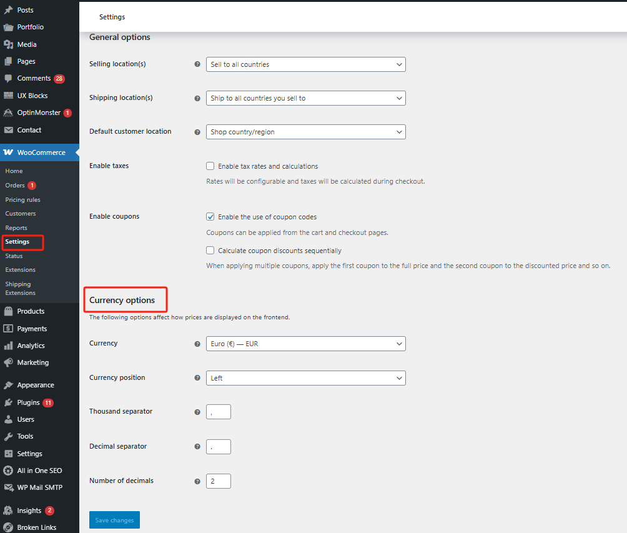Screen dimensions: 627x533
Task: Click the WooCommerce W icon in sidebar
Action: pyautogui.click(x=8, y=152)
